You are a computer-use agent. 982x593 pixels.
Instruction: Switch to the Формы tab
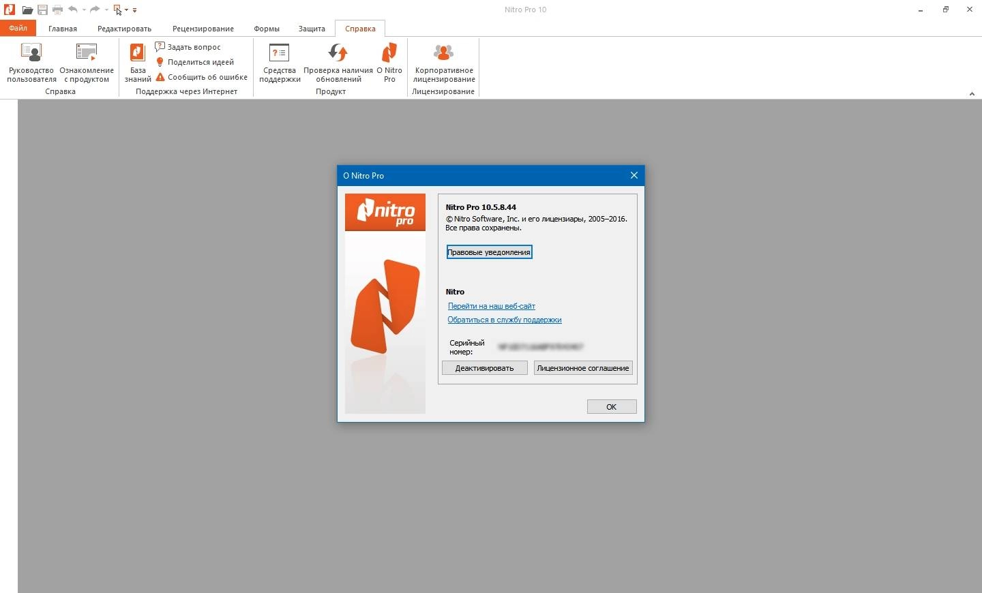click(267, 29)
